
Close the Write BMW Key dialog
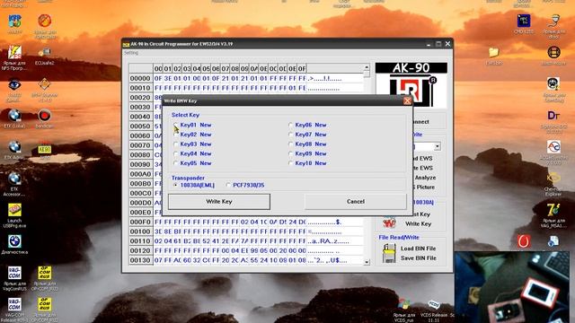click(407, 101)
